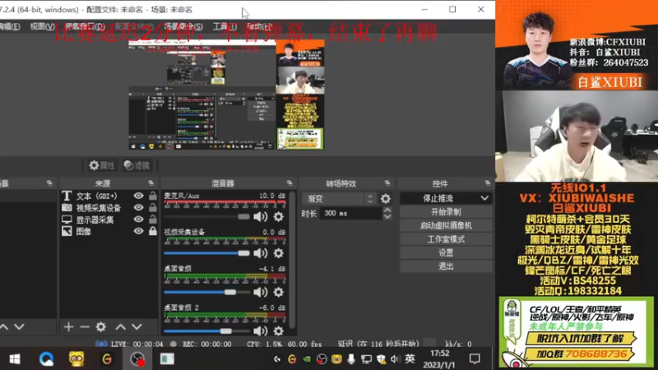Pop out the 来源 dock panel
658x370 pixels.
coord(151,183)
